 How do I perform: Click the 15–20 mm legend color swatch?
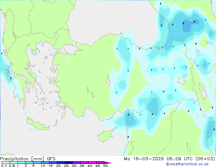click(53, 163)
